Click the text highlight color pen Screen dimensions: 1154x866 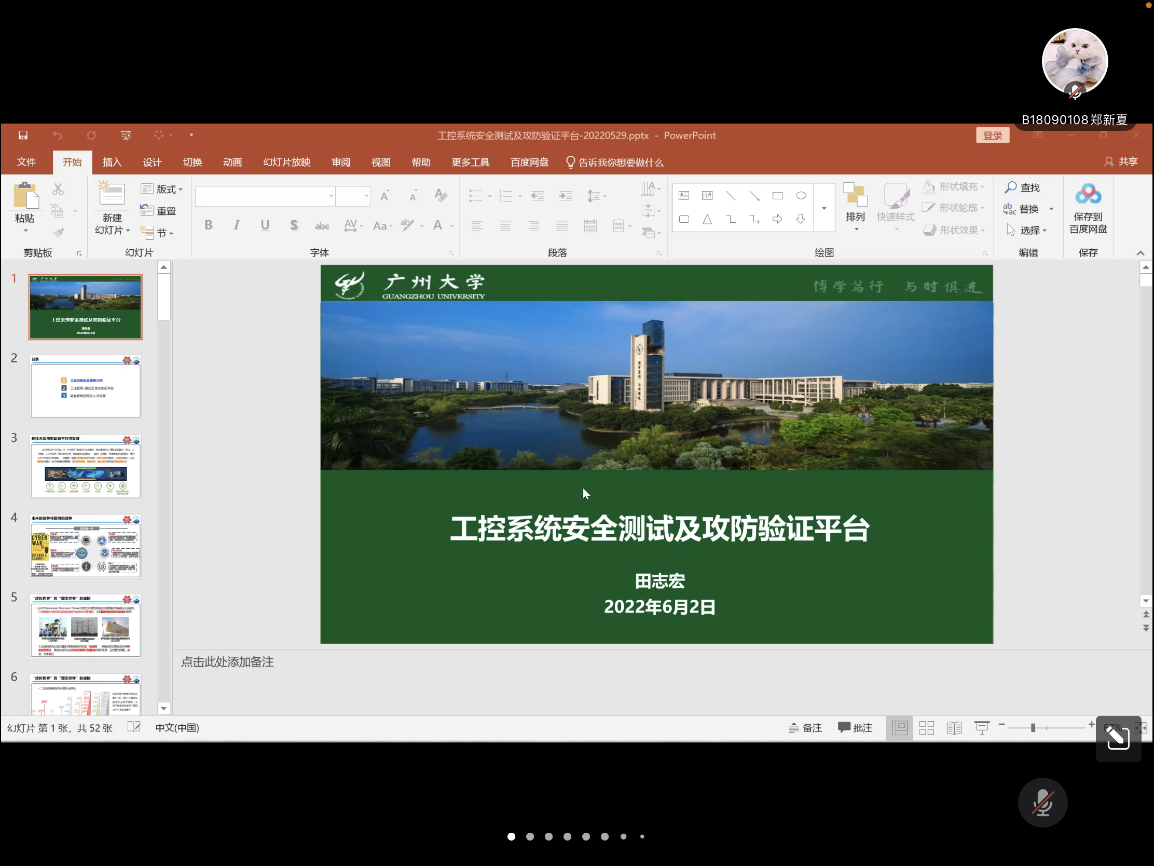[407, 225]
